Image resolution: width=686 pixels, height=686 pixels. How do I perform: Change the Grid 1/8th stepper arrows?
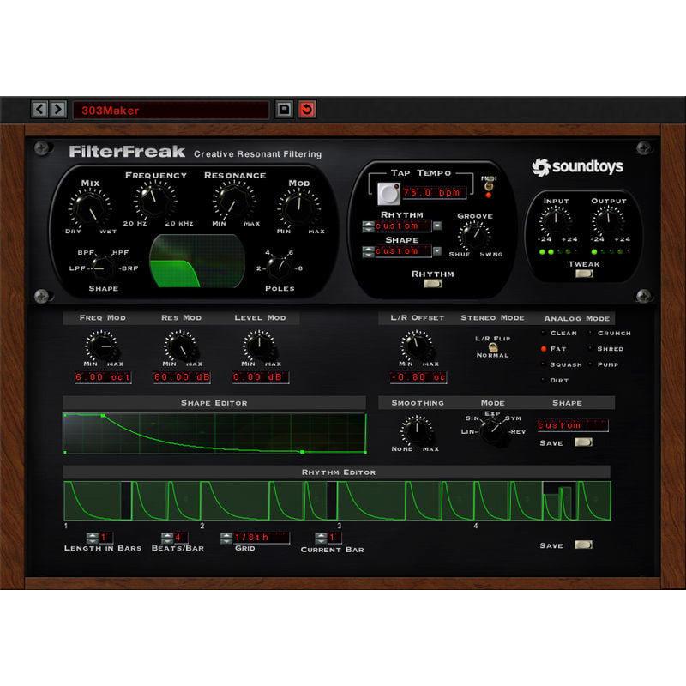(226, 539)
